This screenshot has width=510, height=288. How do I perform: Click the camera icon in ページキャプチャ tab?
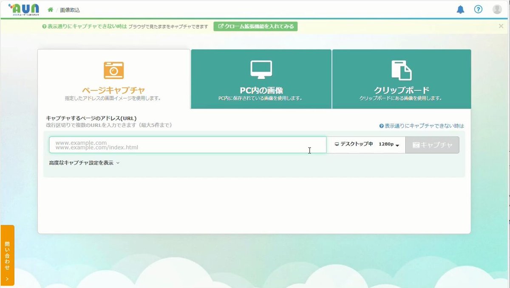113,70
